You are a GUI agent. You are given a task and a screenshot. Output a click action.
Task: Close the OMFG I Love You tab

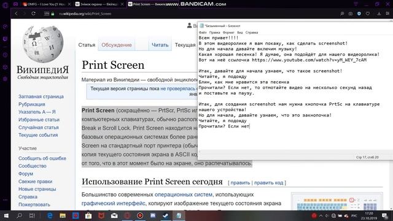tap(69, 4)
